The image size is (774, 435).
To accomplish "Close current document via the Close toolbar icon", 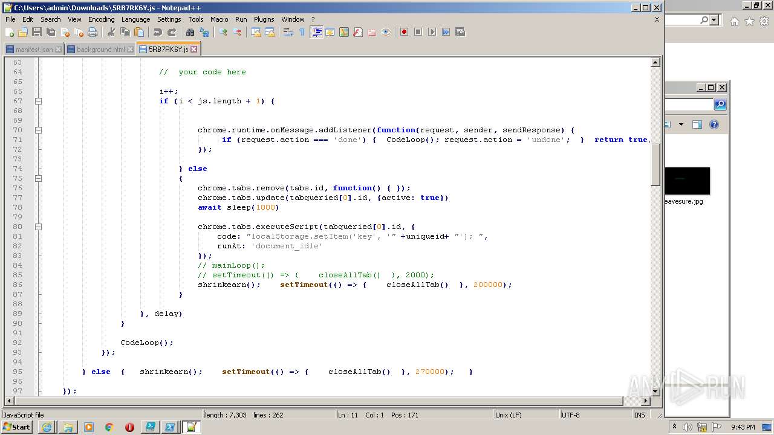I will tap(65, 32).
